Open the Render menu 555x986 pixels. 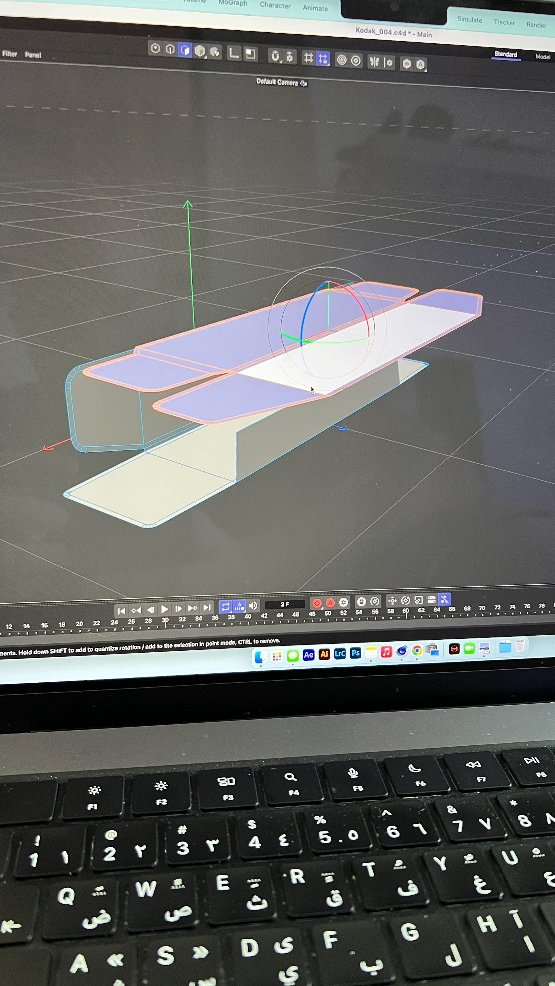(x=536, y=25)
